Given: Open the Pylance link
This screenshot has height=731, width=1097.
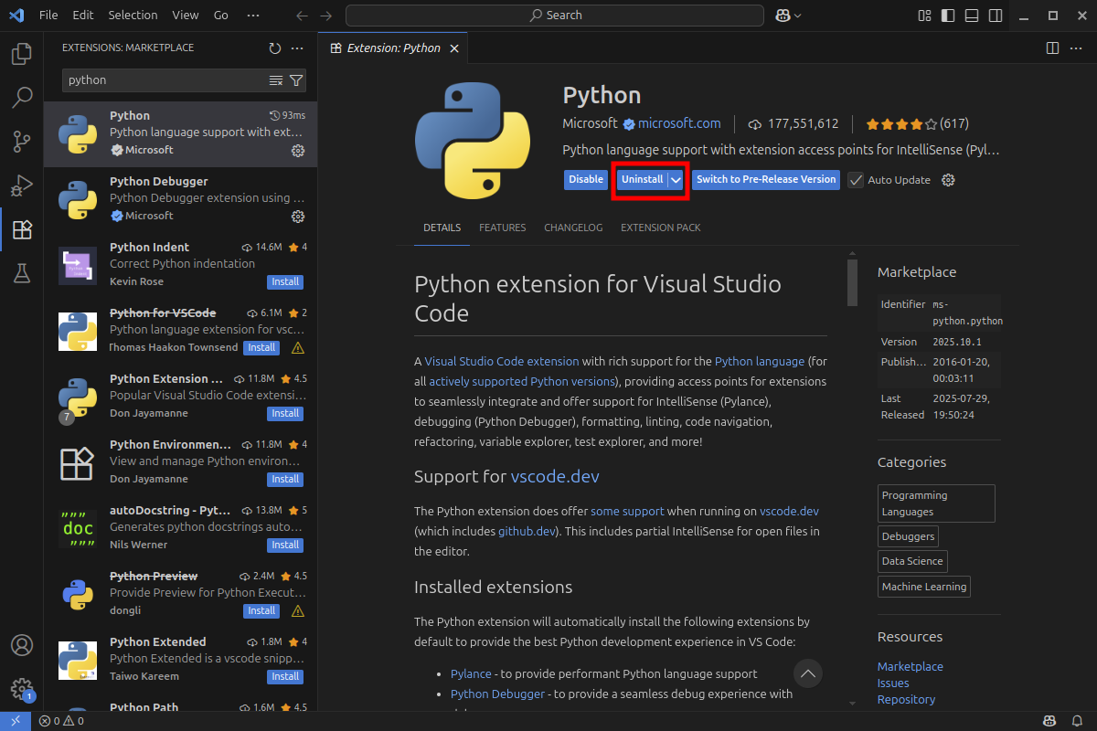Looking at the screenshot, I should click(x=471, y=673).
